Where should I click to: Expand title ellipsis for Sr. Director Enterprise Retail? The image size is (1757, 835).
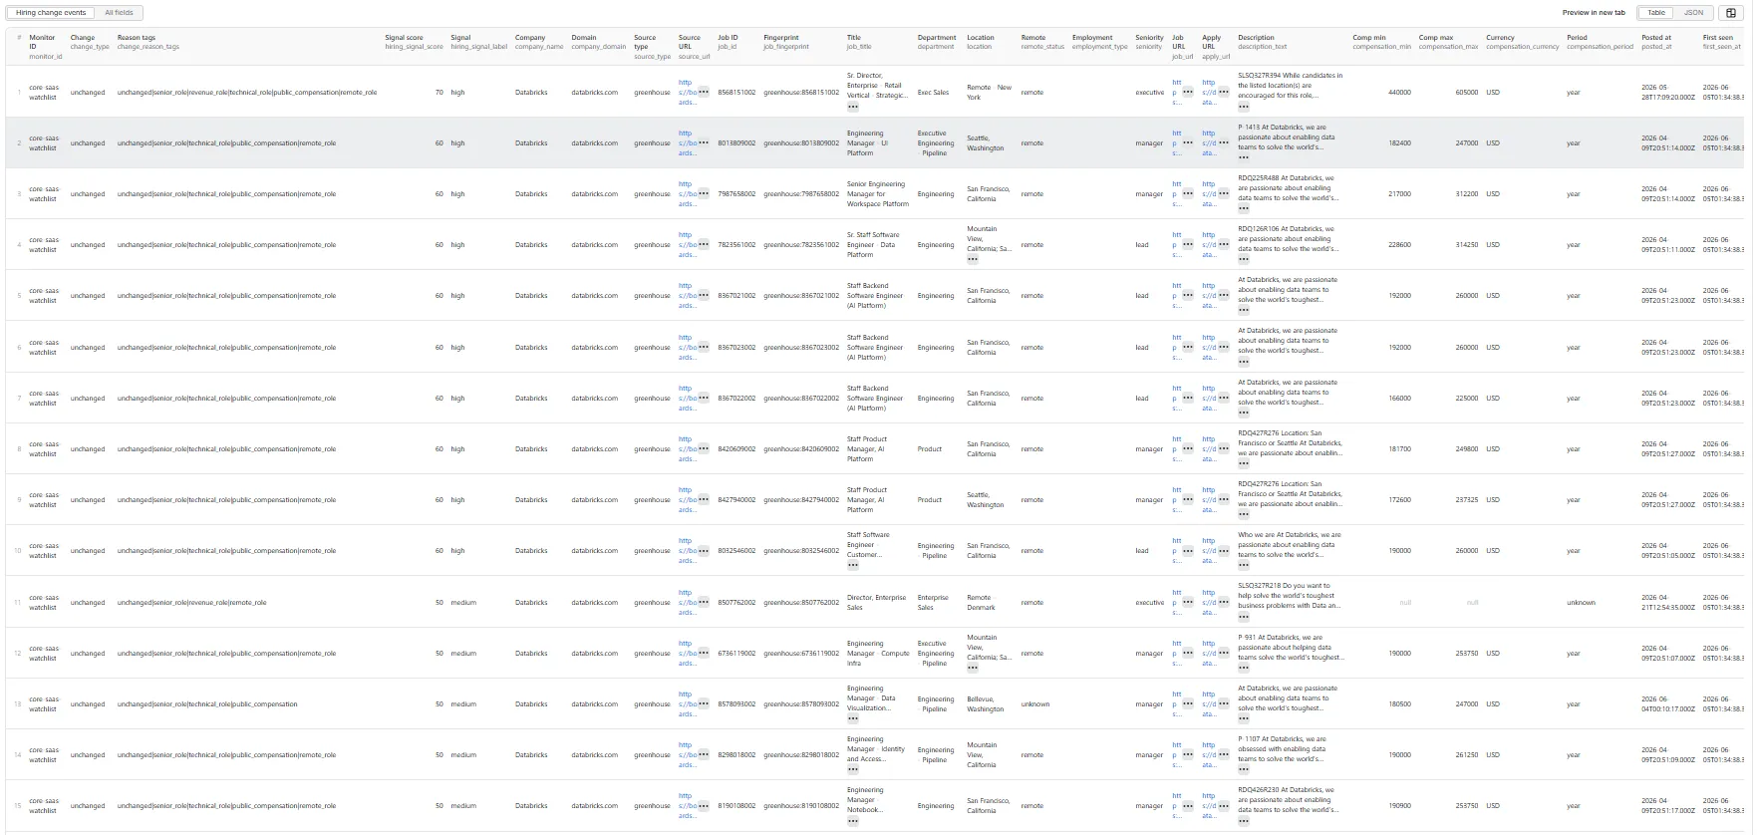pos(853,107)
